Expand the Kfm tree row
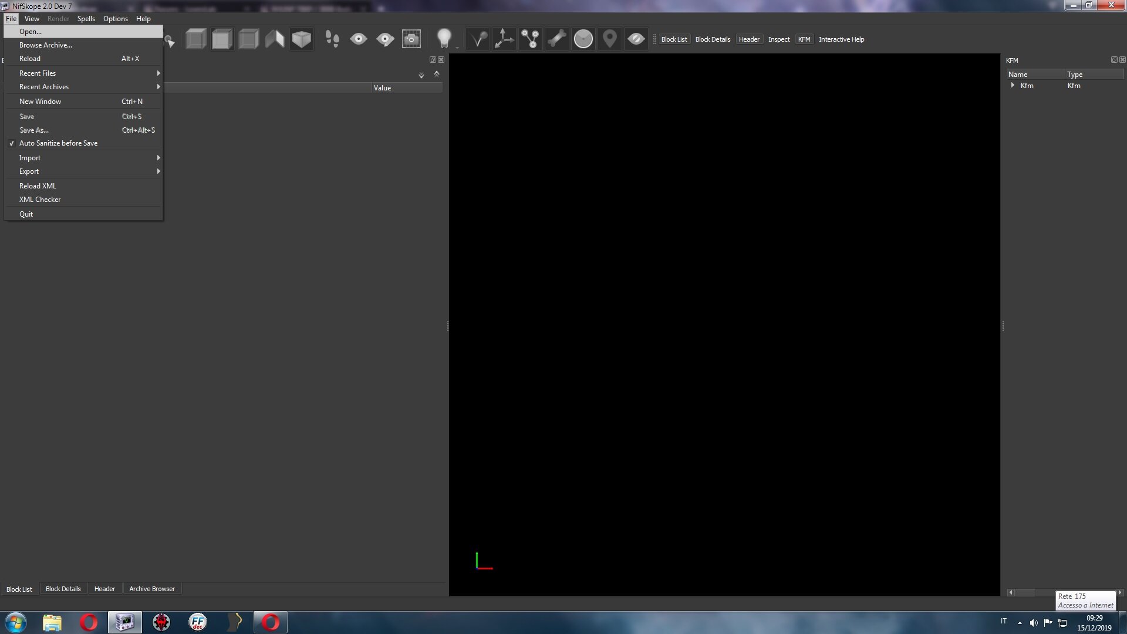Screen dimensions: 1127x634 1013,86
